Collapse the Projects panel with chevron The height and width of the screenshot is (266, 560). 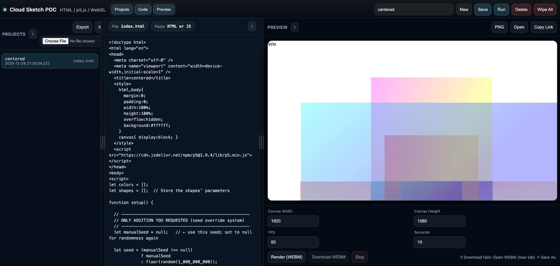coord(33,34)
